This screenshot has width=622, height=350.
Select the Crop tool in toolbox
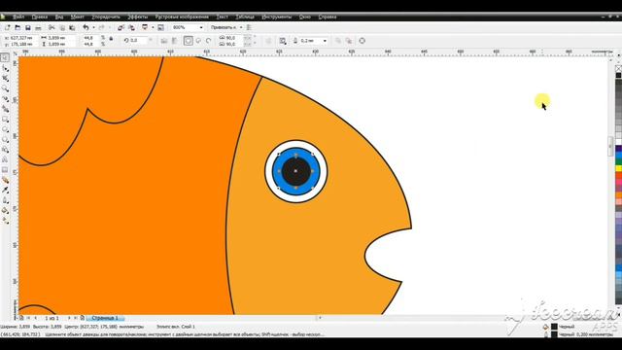point(5,79)
